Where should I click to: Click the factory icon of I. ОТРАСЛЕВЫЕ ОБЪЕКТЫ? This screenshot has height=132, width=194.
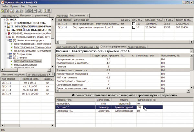(x=8, y=23)
